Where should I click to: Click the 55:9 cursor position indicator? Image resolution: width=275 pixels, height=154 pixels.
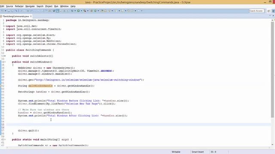[x=213, y=152]
